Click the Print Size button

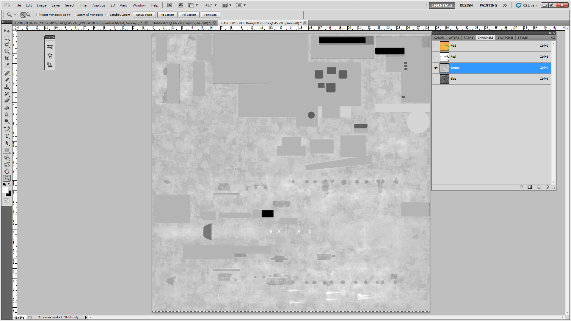coord(210,15)
